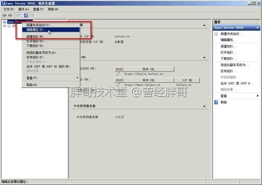Open the 查看(V) submenu in context menu

click(51, 78)
